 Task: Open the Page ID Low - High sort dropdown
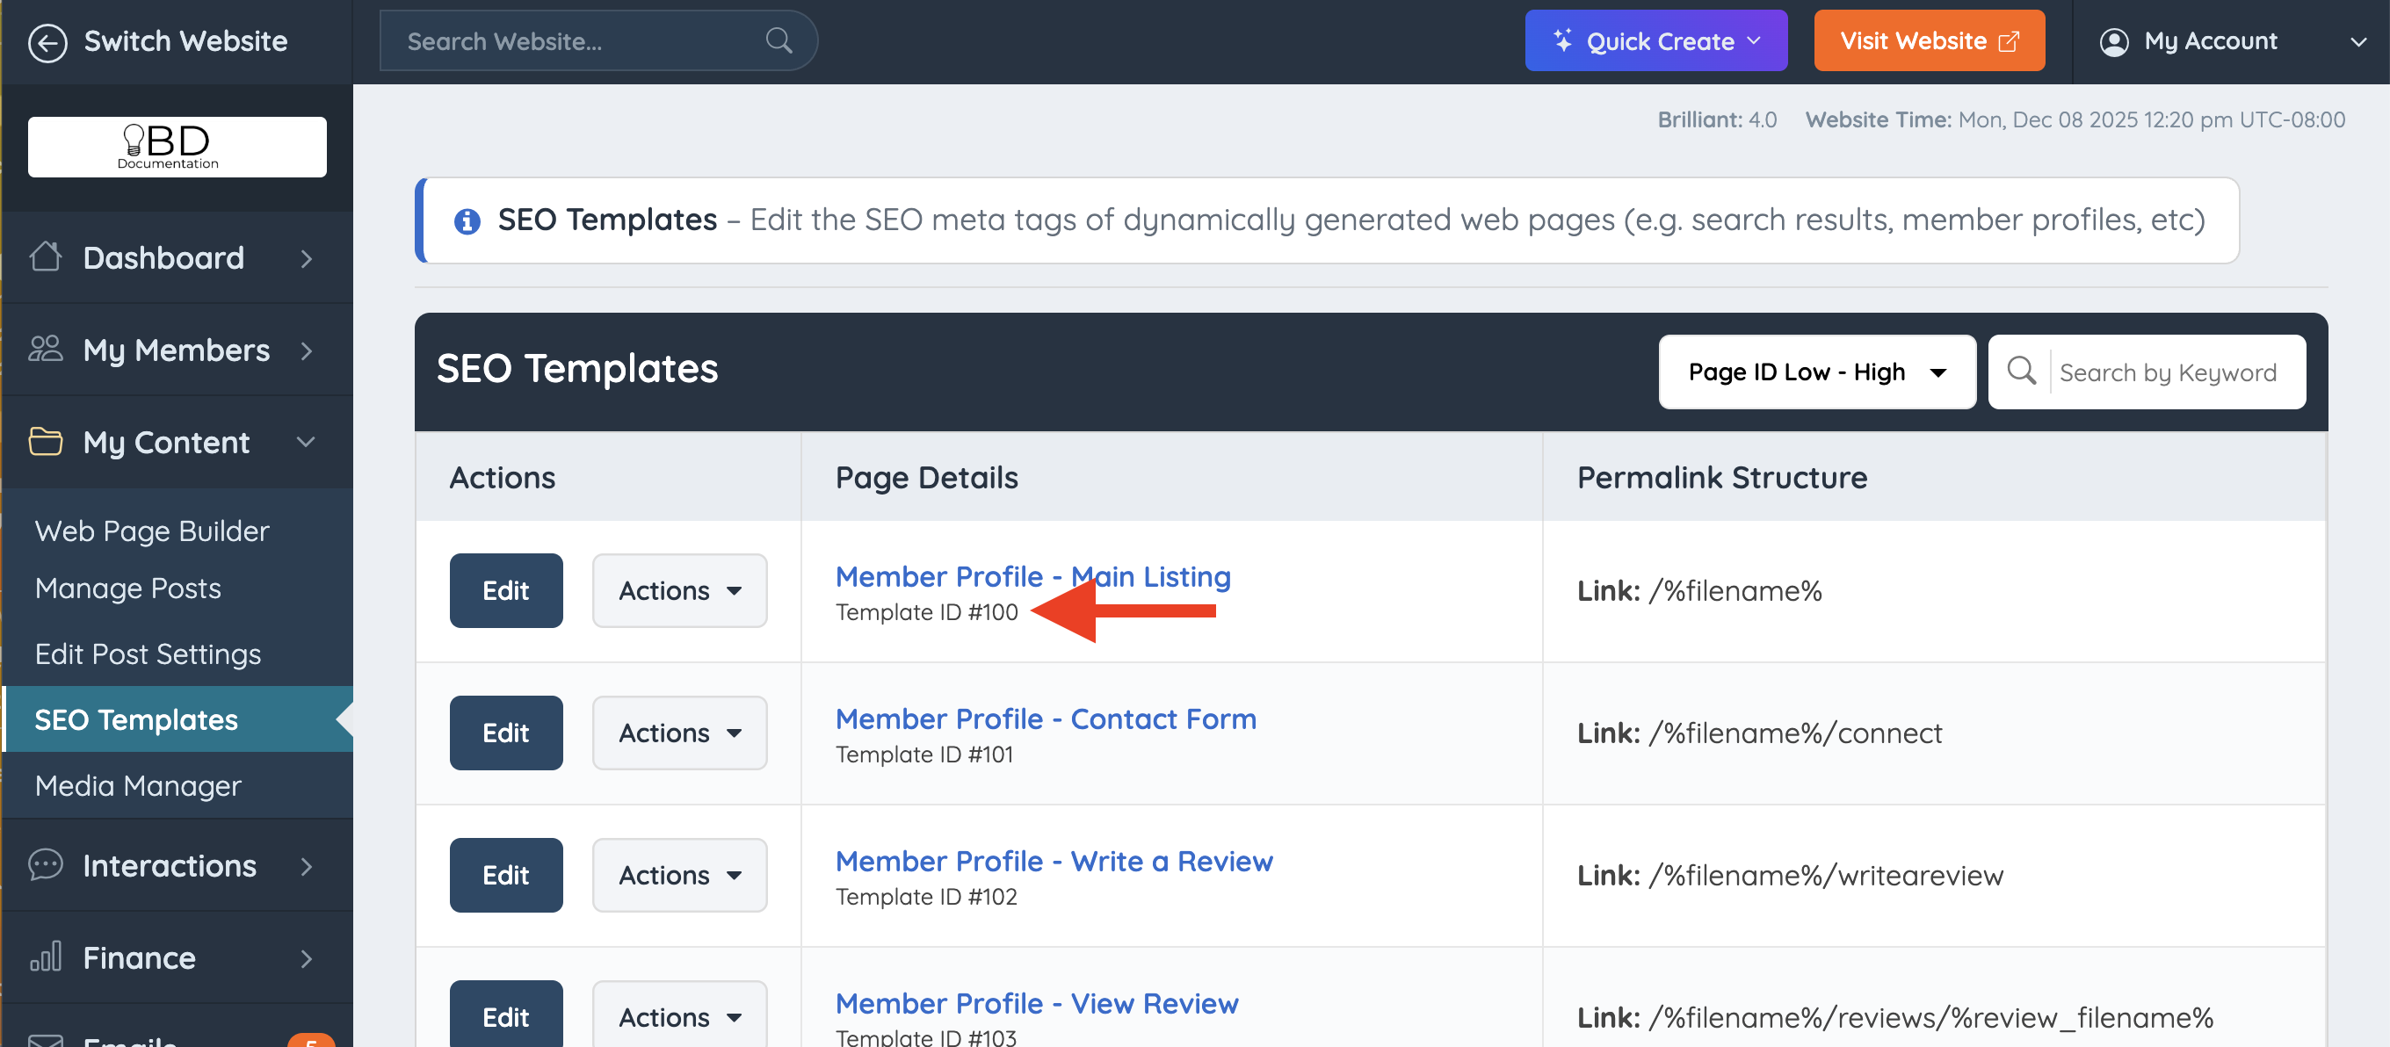1815,372
